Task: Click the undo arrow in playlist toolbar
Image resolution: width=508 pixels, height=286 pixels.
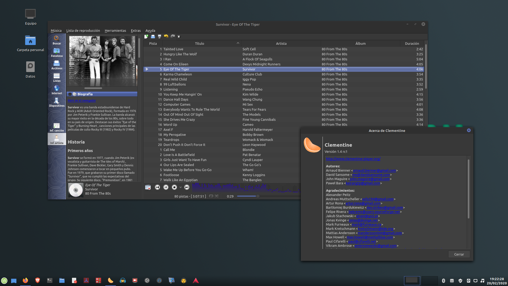Action: click(x=166, y=37)
